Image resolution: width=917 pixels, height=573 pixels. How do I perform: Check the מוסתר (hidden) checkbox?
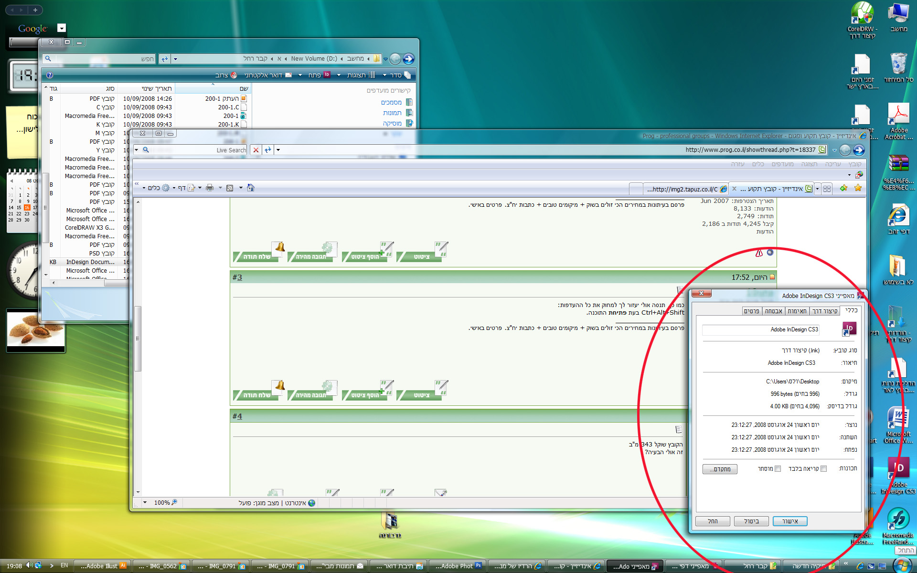click(778, 469)
